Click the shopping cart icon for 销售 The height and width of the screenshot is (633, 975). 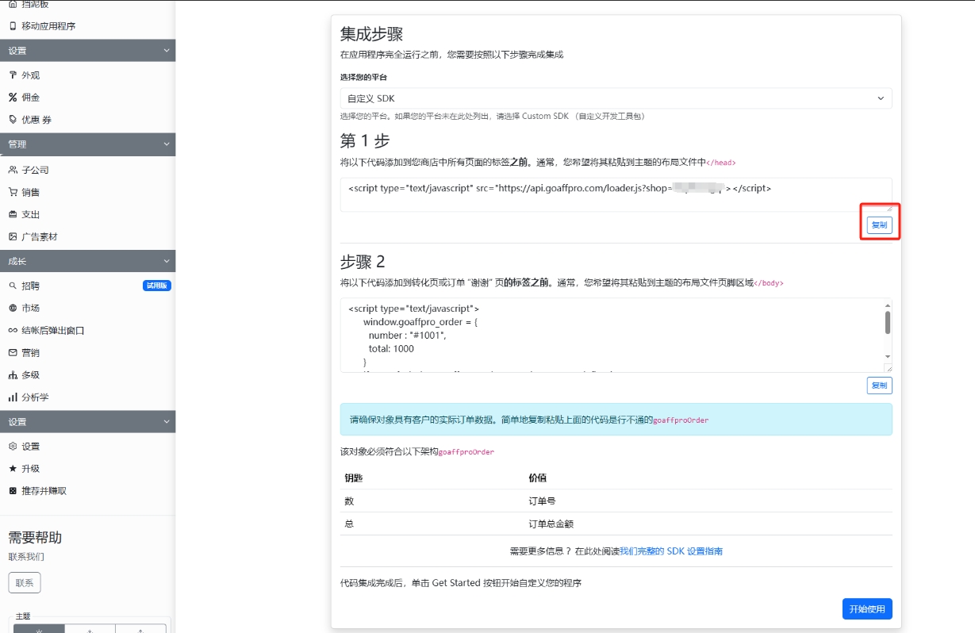point(13,193)
